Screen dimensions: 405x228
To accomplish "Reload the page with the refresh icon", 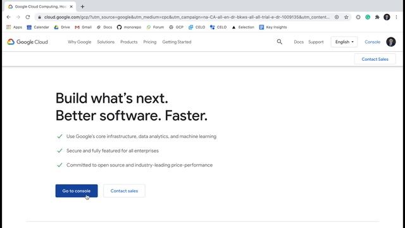I will click(x=28, y=17).
